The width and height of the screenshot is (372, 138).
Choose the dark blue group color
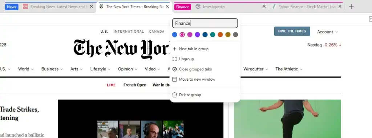[205, 34]
